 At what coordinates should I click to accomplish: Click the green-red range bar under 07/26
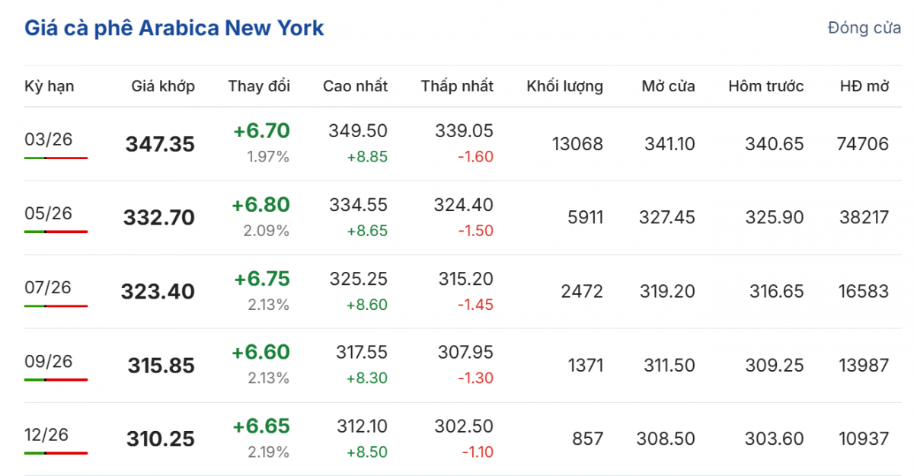(56, 305)
